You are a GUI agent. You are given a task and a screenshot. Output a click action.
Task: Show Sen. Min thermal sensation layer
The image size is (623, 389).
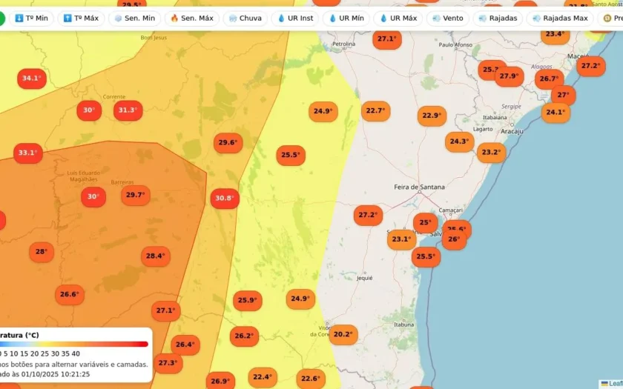[134, 19]
